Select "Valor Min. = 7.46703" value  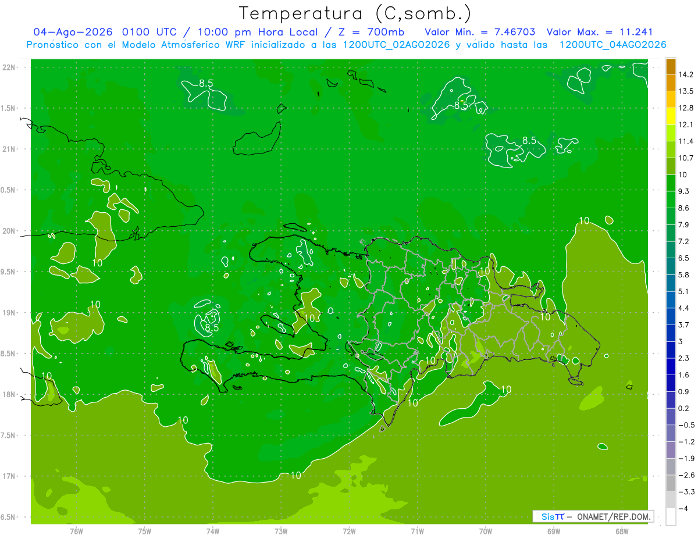pos(480,31)
